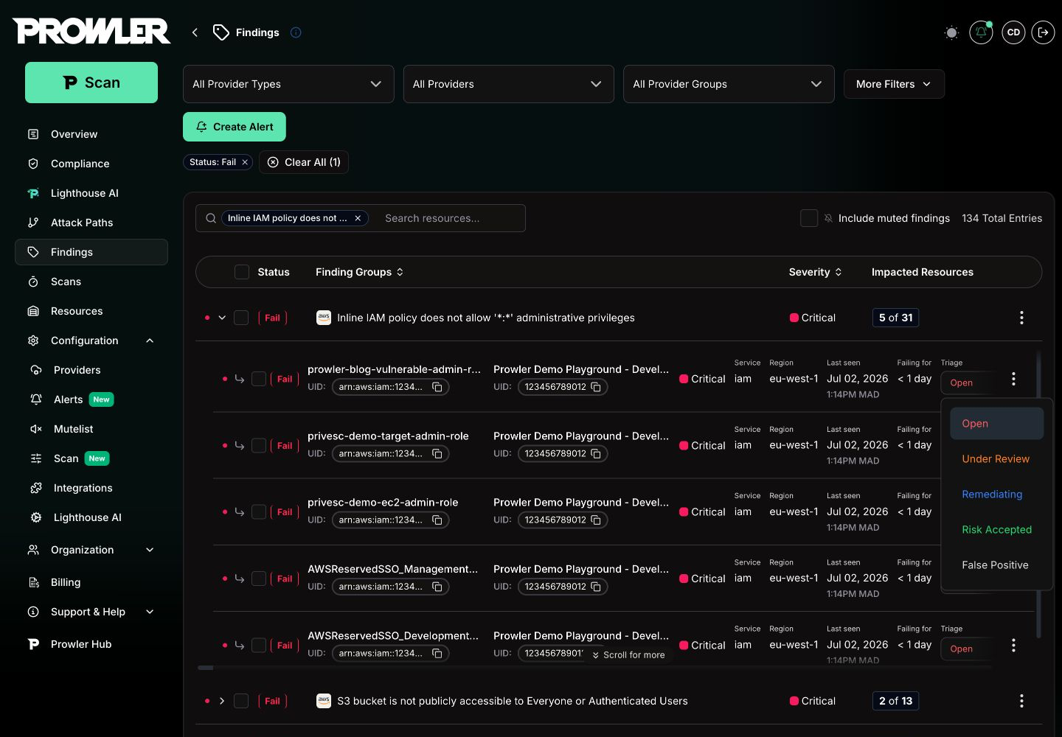Copy account UID in privesc-demo-ec2-admin-role row
This screenshot has width=1062, height=737.
596,520
